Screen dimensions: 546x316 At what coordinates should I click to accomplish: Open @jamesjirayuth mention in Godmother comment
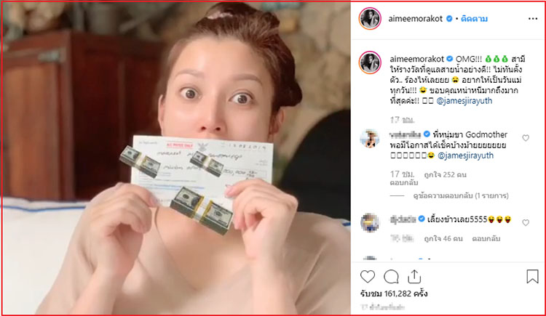tap(466, 155)
